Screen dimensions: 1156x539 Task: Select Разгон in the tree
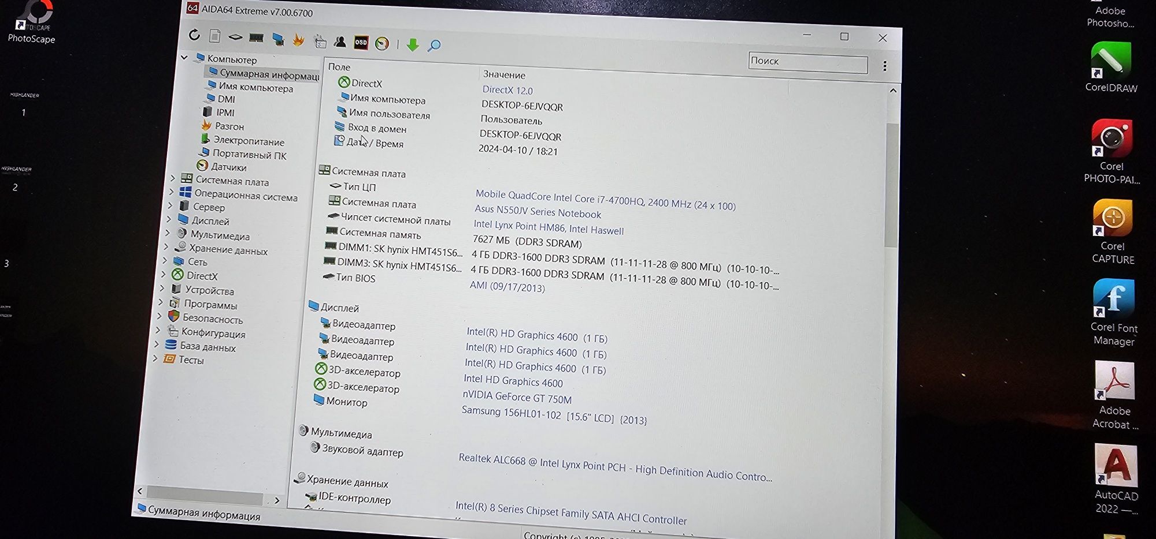coord(223,126)
